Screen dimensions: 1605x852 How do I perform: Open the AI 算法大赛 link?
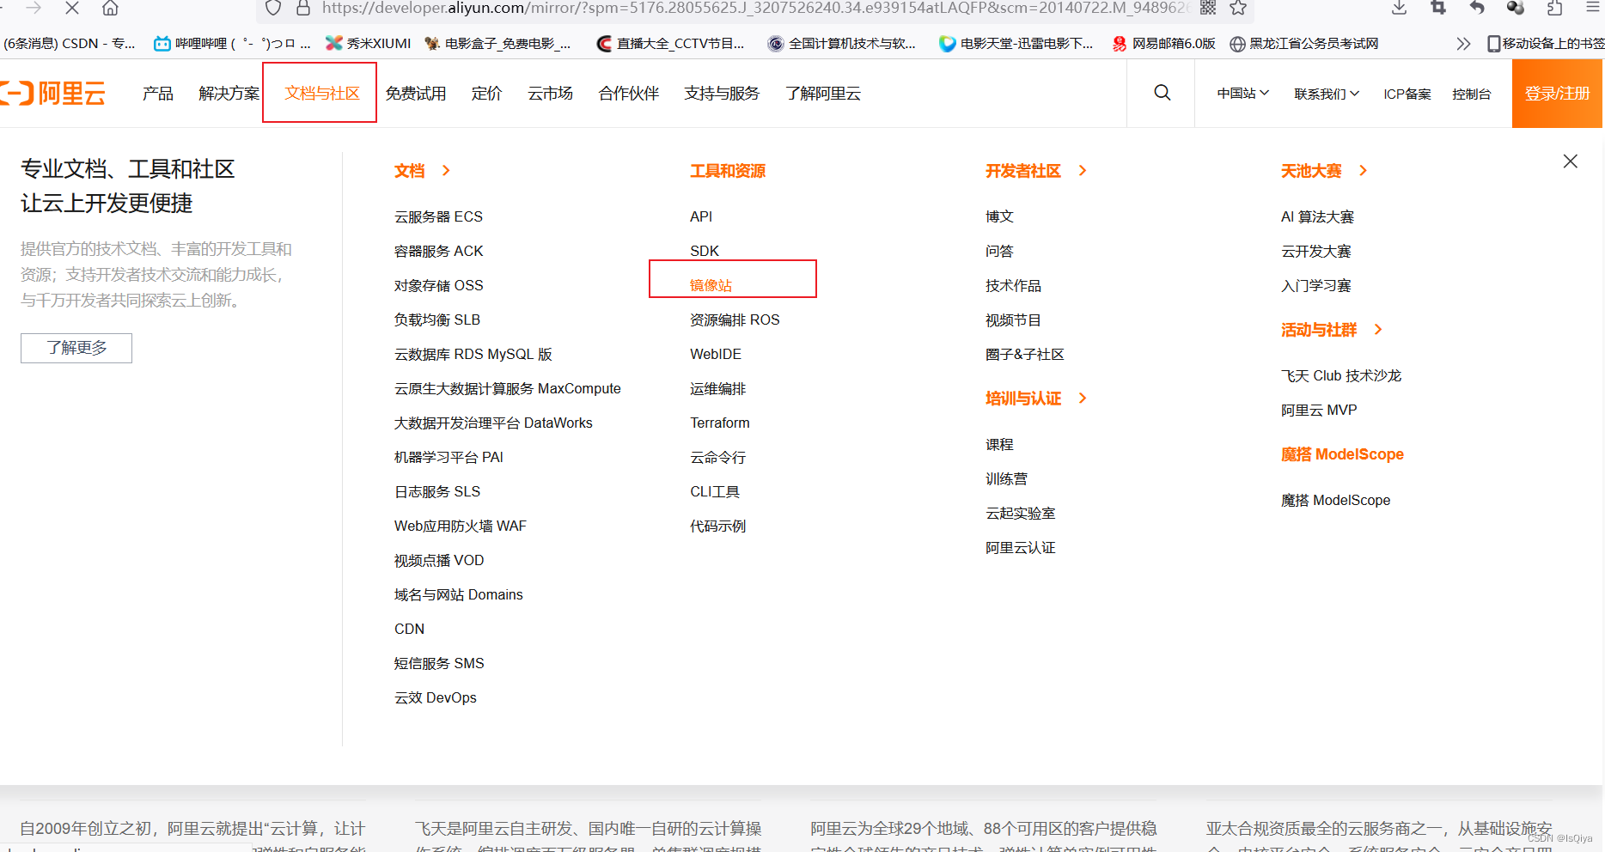(1317, 216)
